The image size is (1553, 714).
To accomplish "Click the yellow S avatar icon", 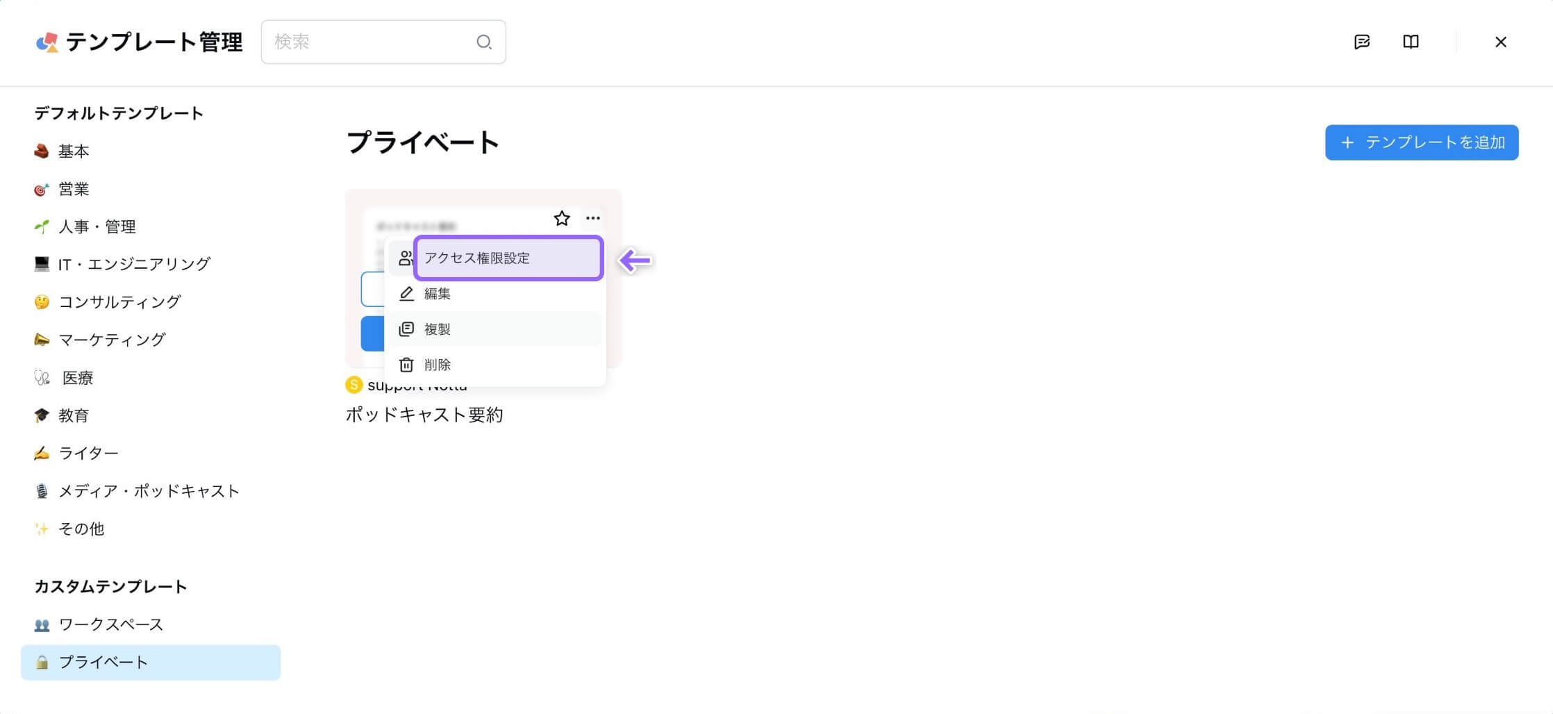I will (x=354, y=384).
